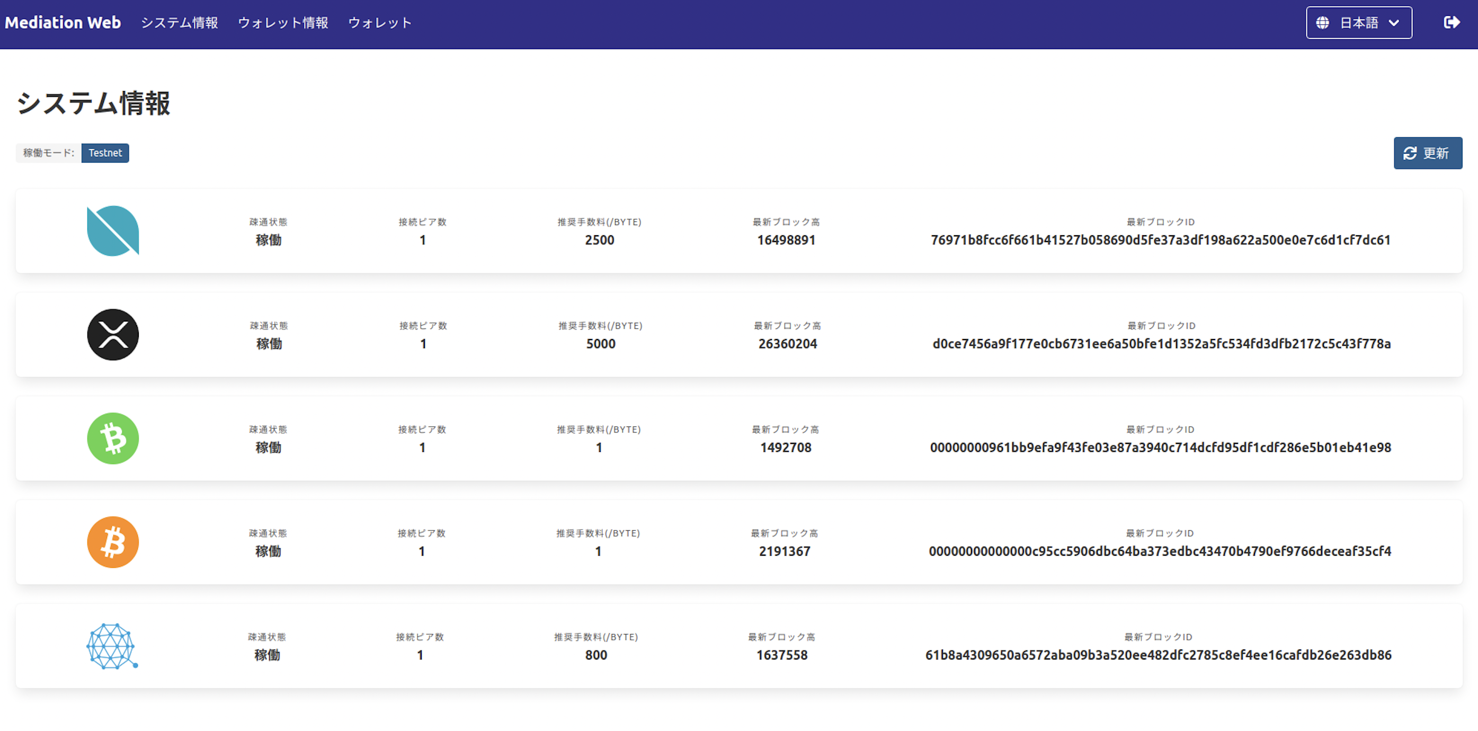
Task: Click the Testnet mode badge
Action: [105, 153]
